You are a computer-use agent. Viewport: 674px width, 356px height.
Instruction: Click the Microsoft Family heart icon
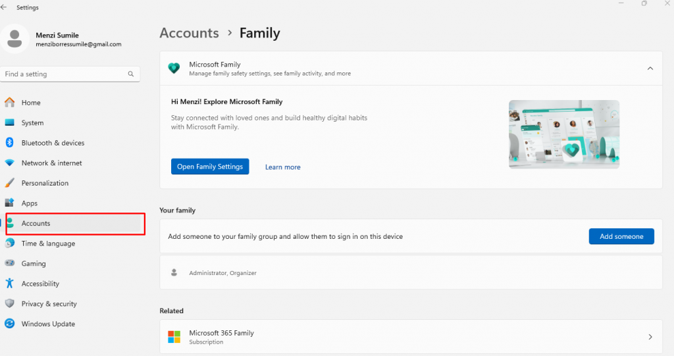click(x=174, y=68)
